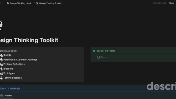The width and height of the screenshot is (176, 99).
Task: Click the QUICK ACTIONS heading text
Action: (106, 51)
